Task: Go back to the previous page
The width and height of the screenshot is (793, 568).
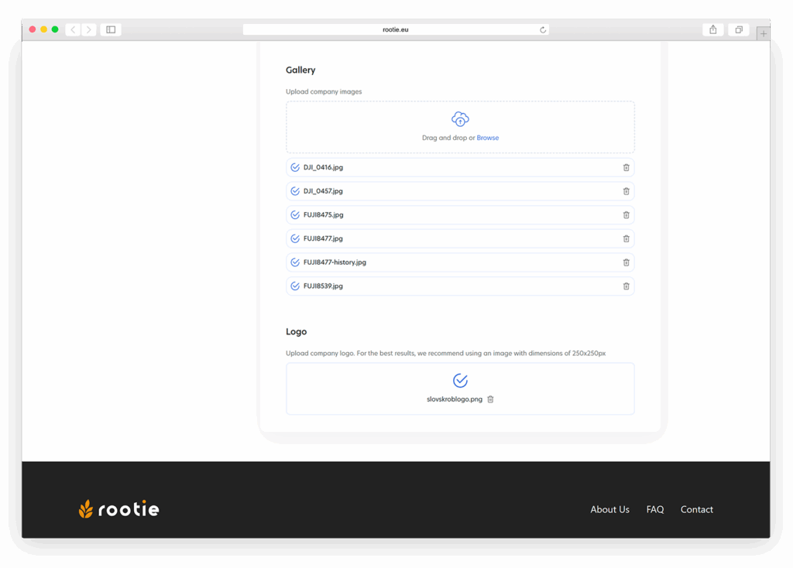Action: tap(73, 29)
